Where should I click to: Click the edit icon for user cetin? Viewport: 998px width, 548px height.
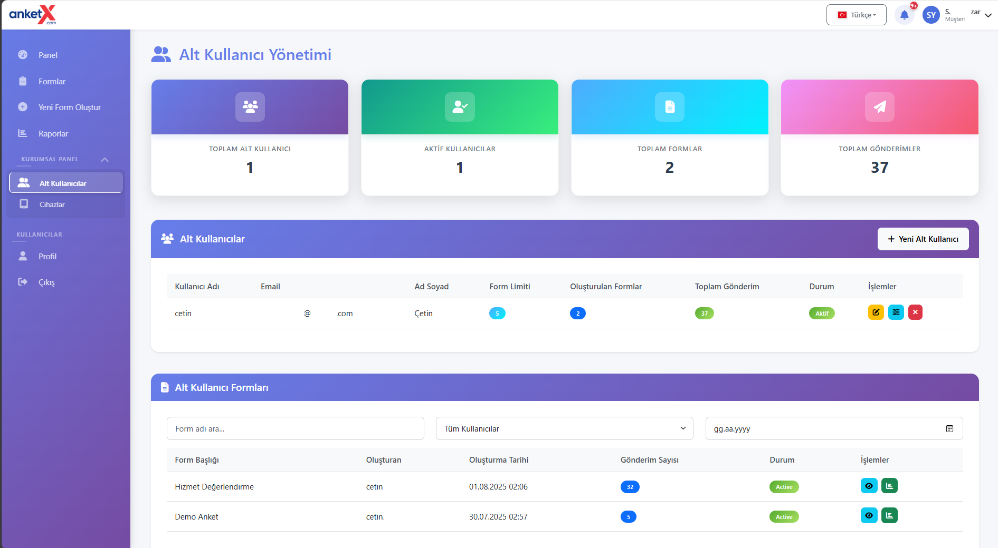pyautogui.click(x=876, y=312)
